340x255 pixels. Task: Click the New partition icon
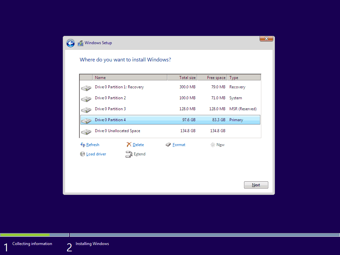(x=212, y=145)
